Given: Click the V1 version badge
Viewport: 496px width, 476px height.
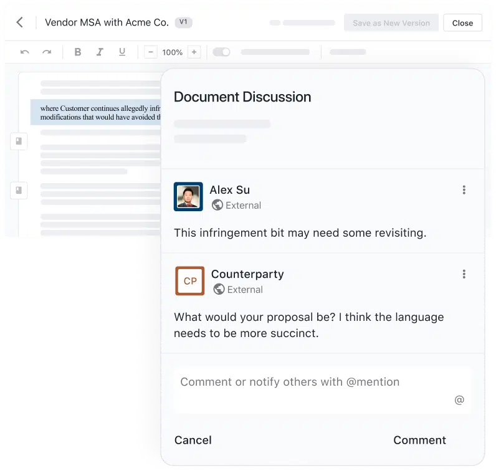Looking at the screenshot, I should [x=183, y=22].
